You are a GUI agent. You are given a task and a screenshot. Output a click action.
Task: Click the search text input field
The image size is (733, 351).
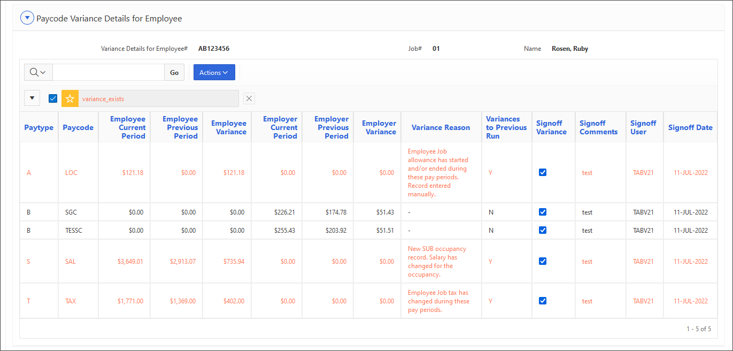(108, 73)
